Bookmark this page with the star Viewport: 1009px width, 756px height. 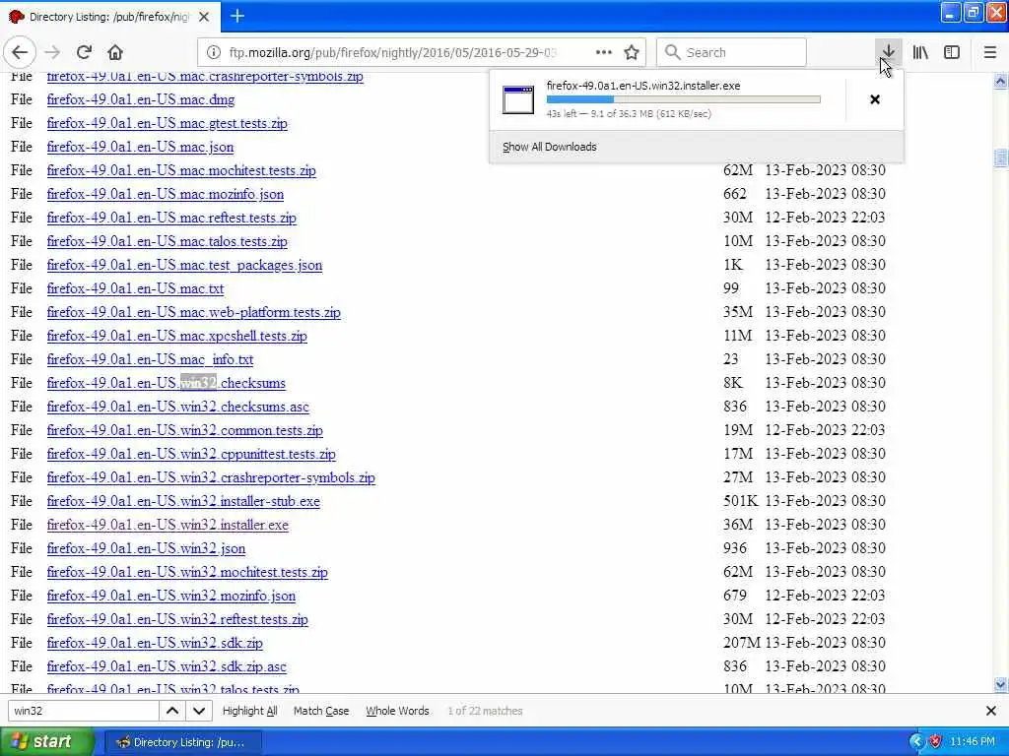coord(632,52)
